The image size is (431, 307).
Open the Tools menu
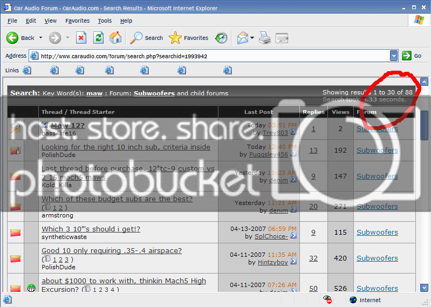point(105,21)
